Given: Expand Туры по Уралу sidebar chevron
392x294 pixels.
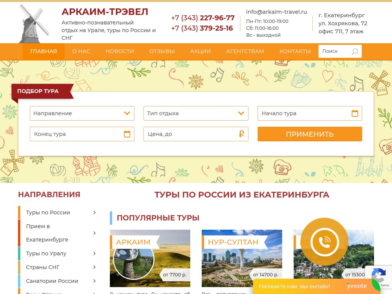Looking at the screenshot, I should pyautogui.click(x=95, y=253).
